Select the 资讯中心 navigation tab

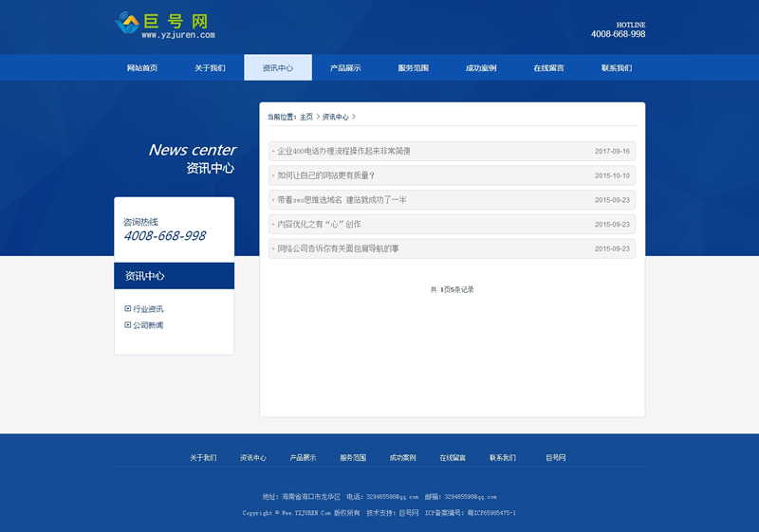click(277, 68)
